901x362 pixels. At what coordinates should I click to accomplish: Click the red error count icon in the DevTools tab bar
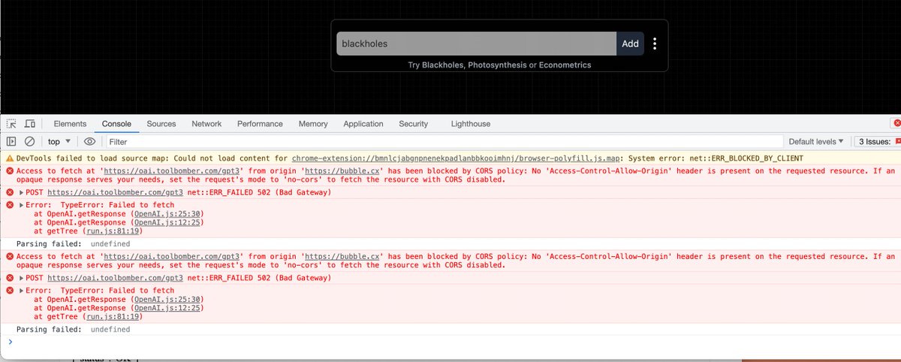coord(896,124)
